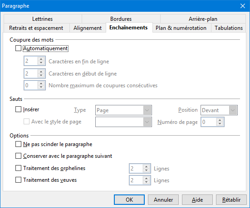
Task: Switch to the Alignement tab
Action: [88, 28]
